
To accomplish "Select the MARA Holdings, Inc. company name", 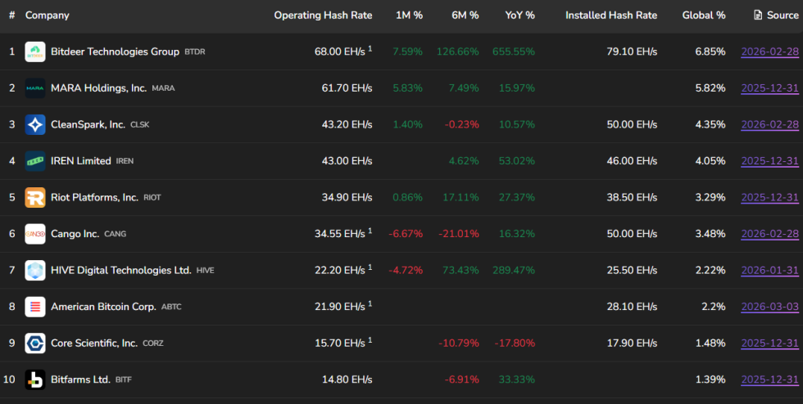I will 98,88.
